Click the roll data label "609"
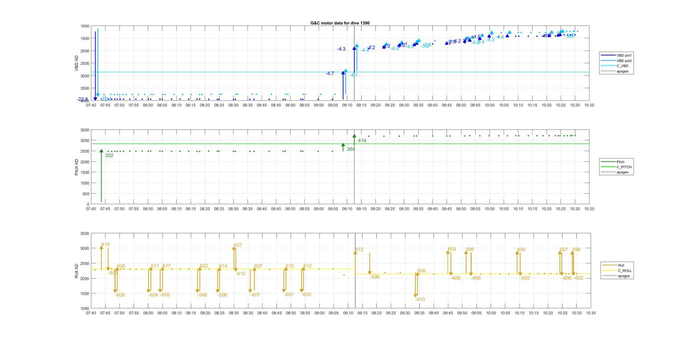 [421, 271]
